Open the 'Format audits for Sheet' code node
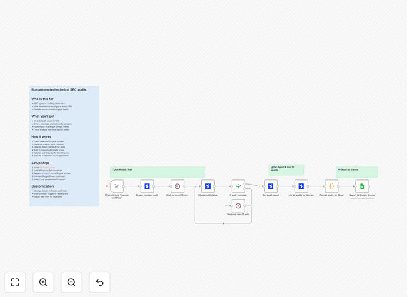This screenshot has width=407, height=297. click(332, 186)
